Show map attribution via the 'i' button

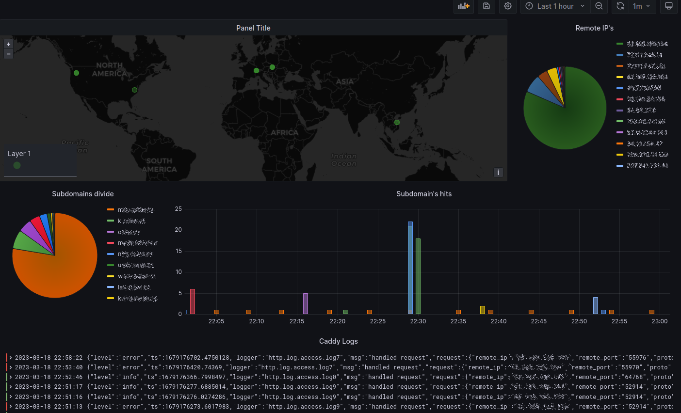[498, 173]
